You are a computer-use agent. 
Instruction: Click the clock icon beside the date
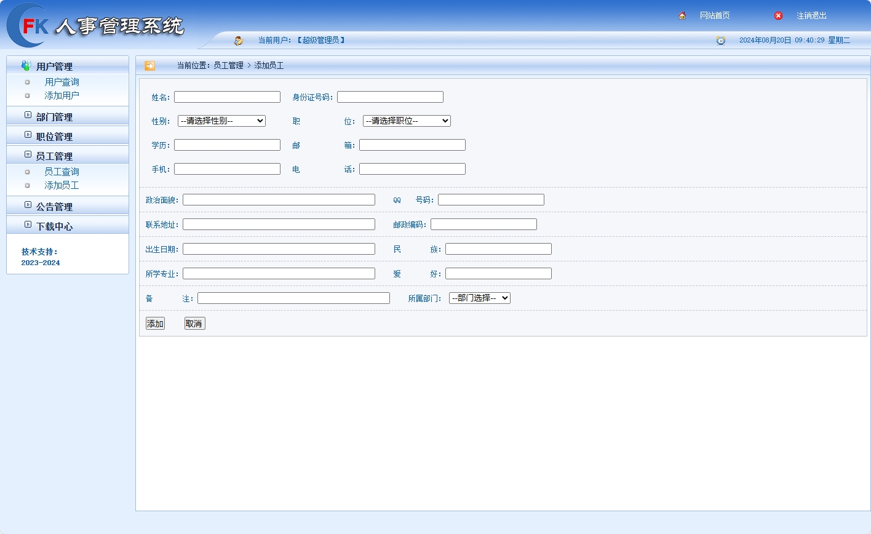click(721, 41)
